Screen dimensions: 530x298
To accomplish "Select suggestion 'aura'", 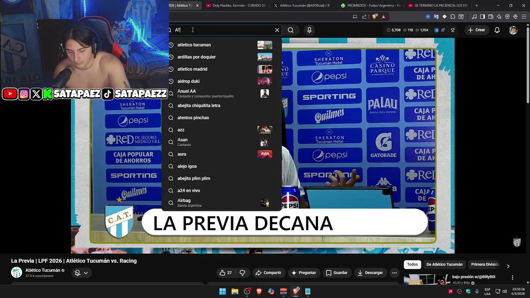I will [222, 154].
